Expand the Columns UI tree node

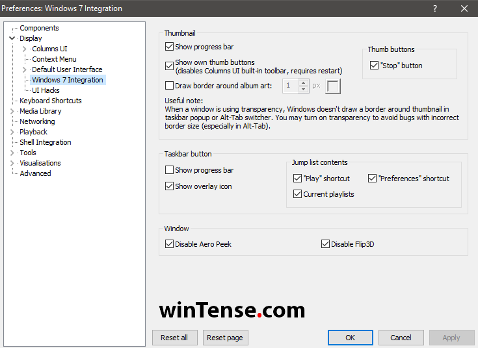(x=25, y=49)
